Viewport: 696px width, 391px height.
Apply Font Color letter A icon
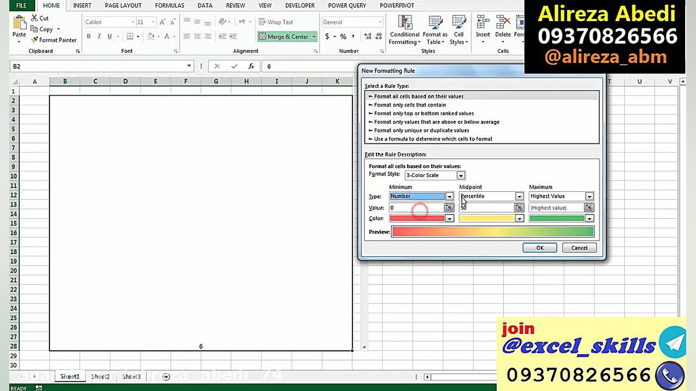pos(167,36)
